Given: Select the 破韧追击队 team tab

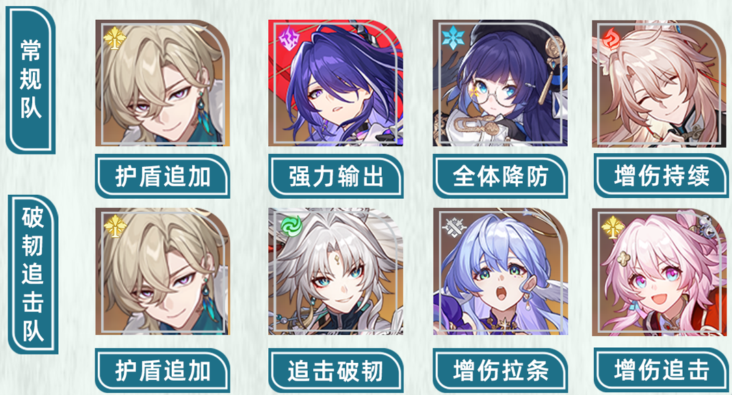Looking at the screenshot, I should click(33, 274).
